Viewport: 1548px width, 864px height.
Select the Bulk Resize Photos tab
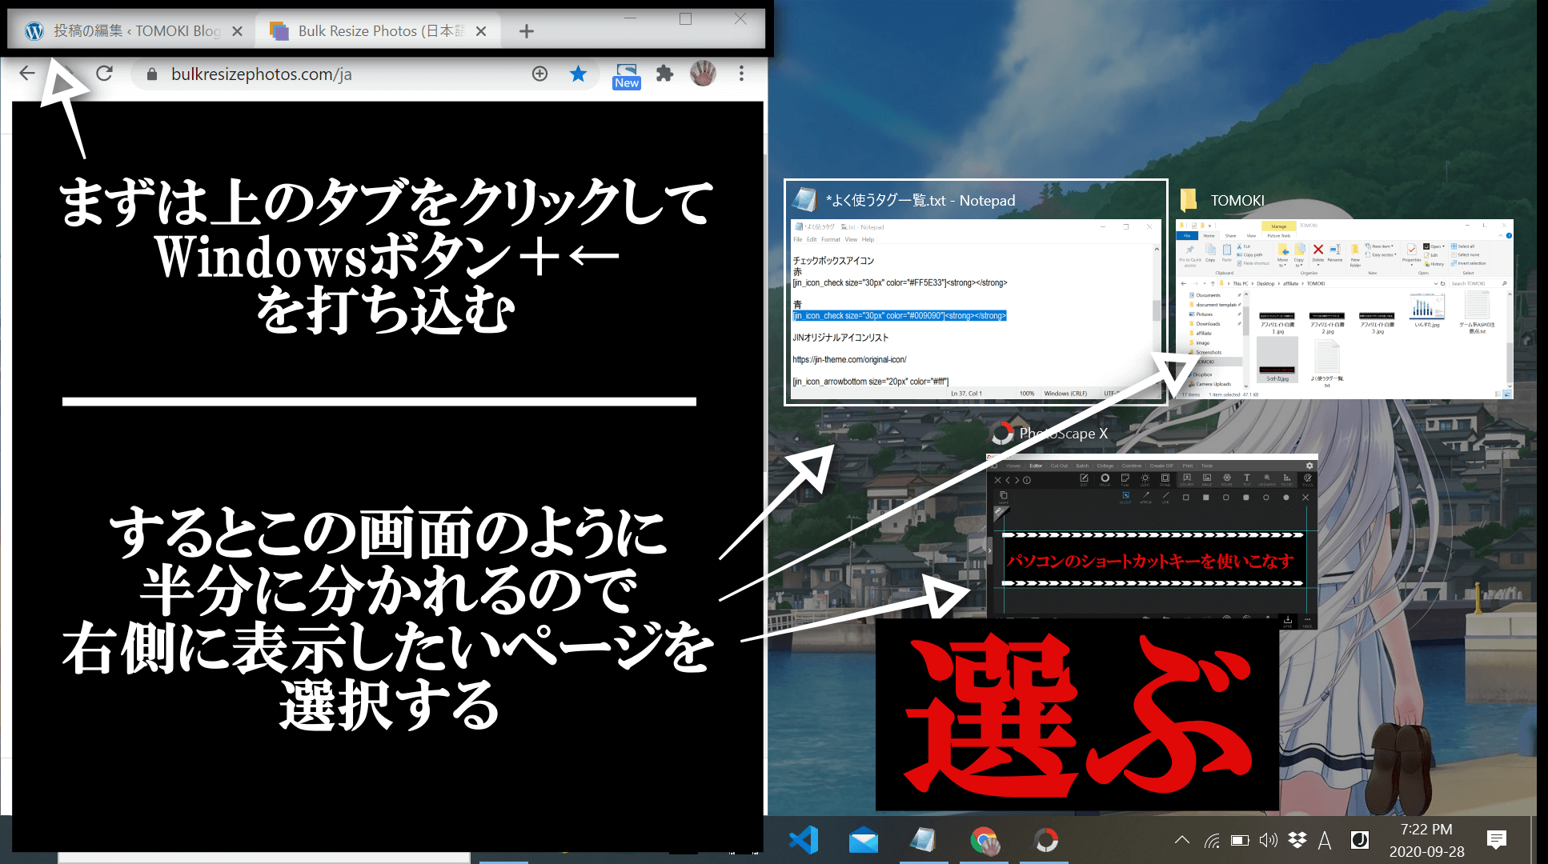378,31
